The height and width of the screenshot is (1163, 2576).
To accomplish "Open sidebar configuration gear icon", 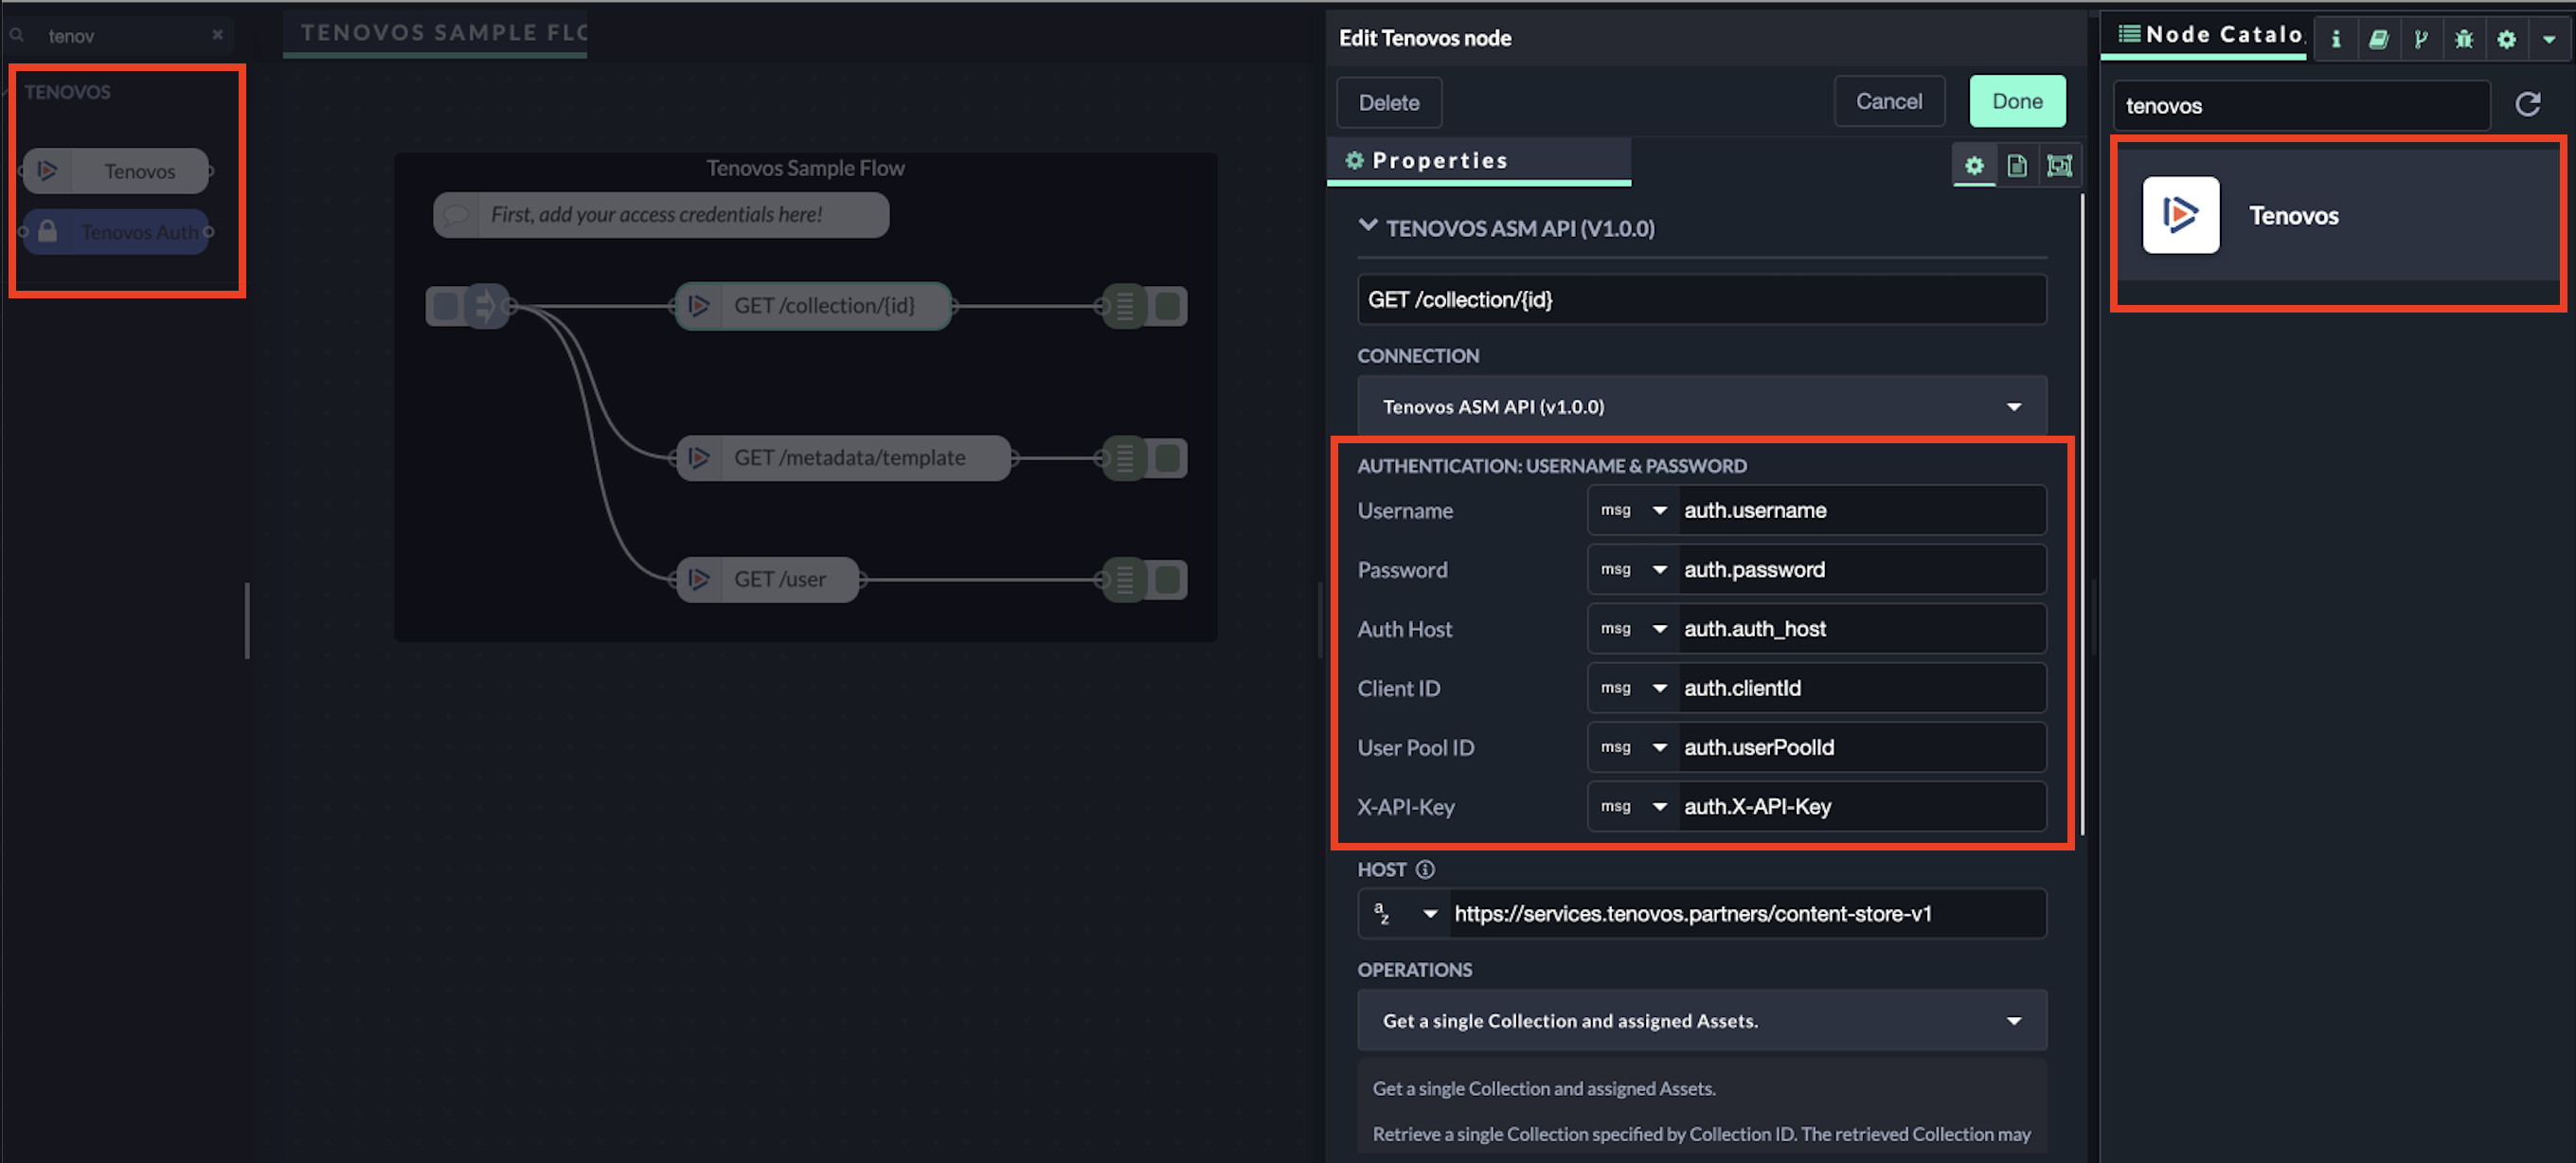I will [x=2506, y=38].
